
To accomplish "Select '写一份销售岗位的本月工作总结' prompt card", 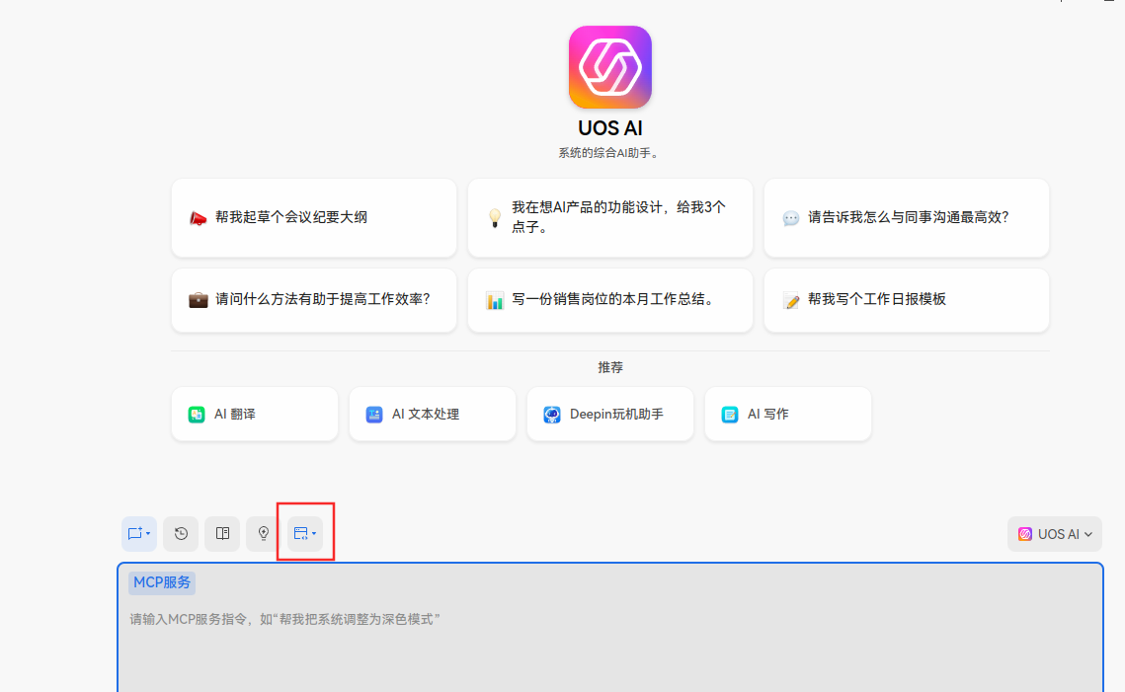I will 609,300.
